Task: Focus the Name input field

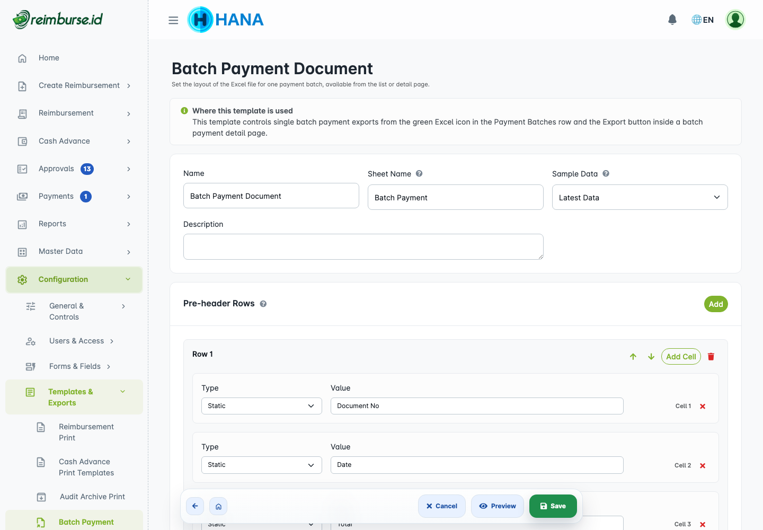Action: [x=271, y=196]
